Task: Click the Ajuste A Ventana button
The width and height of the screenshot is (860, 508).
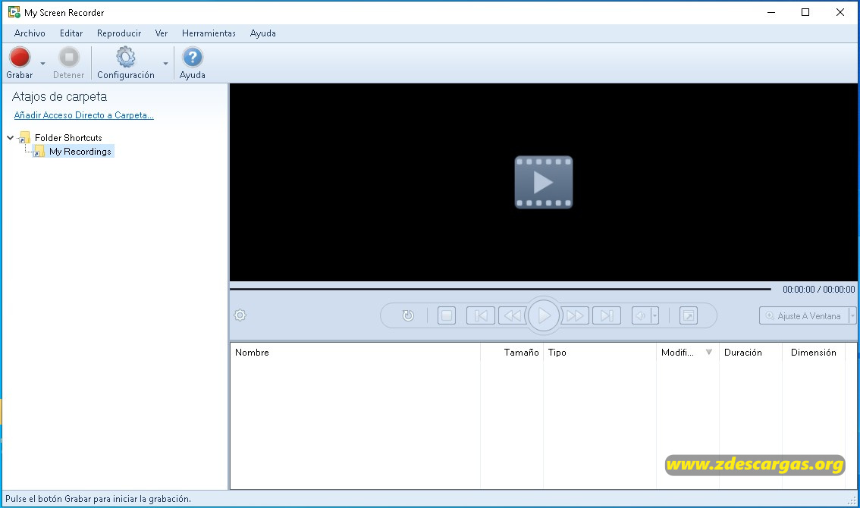Action: 804,315
